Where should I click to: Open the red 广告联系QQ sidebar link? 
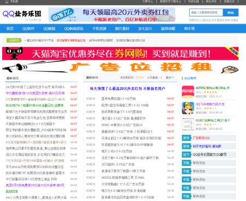tap(201, 138)
